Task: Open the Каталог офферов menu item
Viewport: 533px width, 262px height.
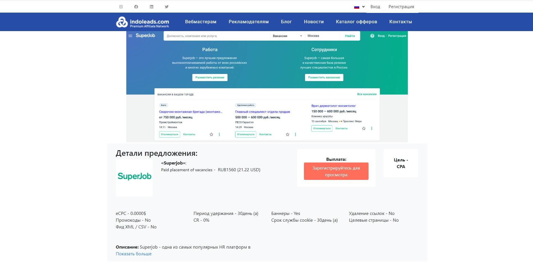Action: click(x=356, y=22)
